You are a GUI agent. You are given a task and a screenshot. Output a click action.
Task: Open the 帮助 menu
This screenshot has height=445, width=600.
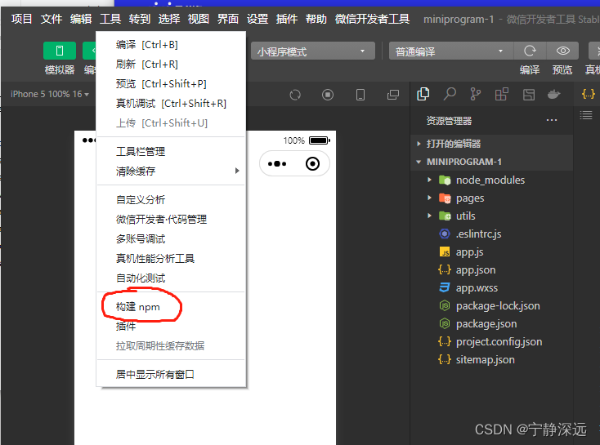click(x=316, y=19)
